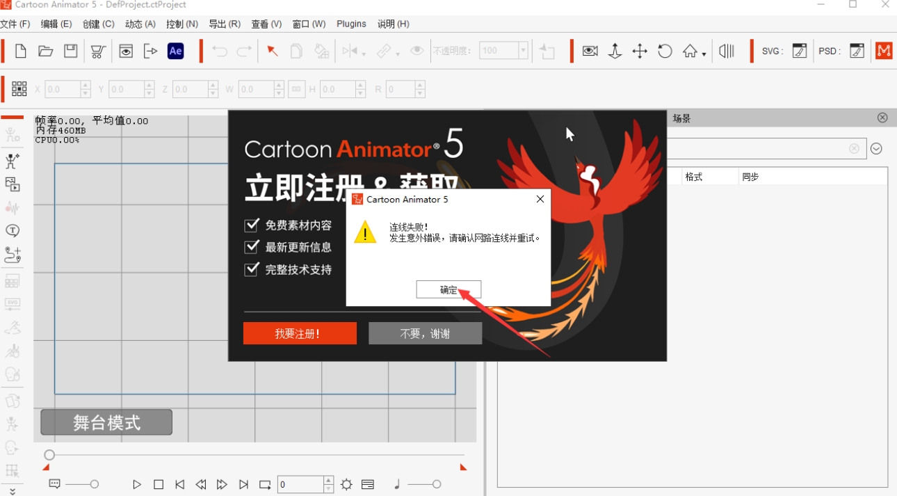Open the create actor with sparkle icon

(12, 161)
